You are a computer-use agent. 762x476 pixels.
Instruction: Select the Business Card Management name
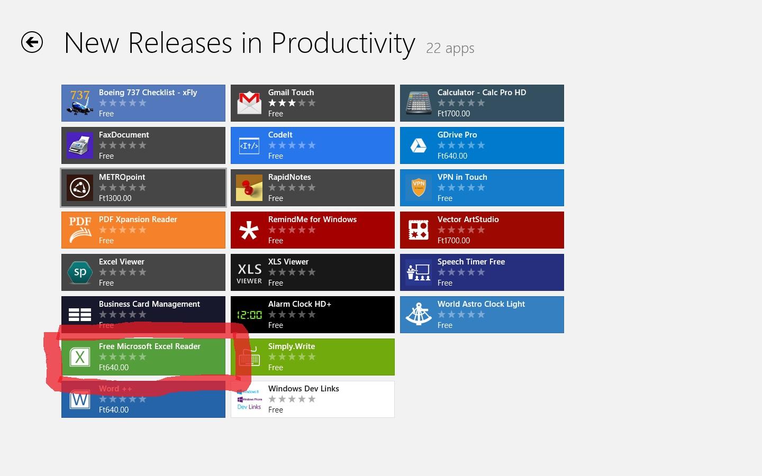point(149,304)
